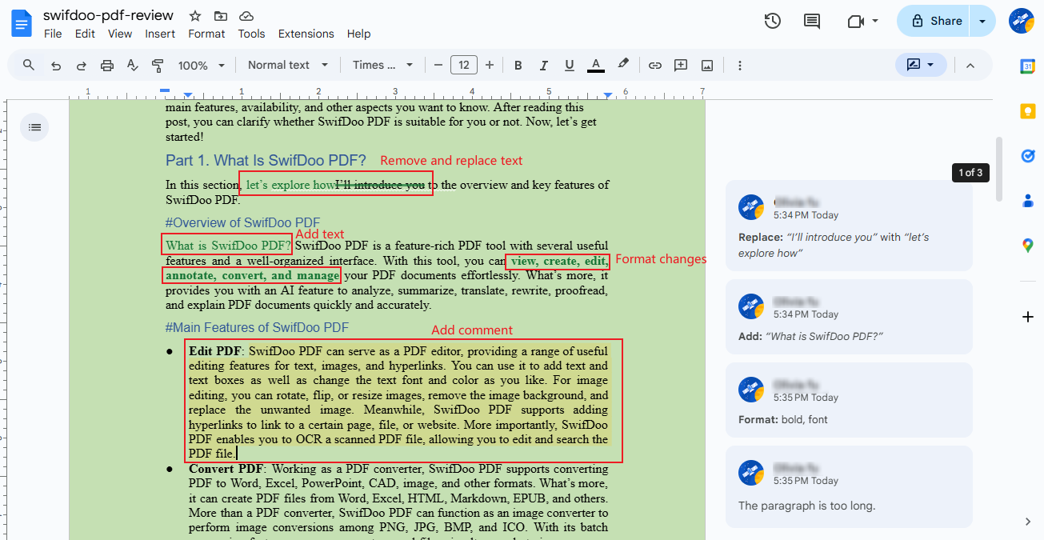
Task: Open the Tools menu
Action: 251,34
